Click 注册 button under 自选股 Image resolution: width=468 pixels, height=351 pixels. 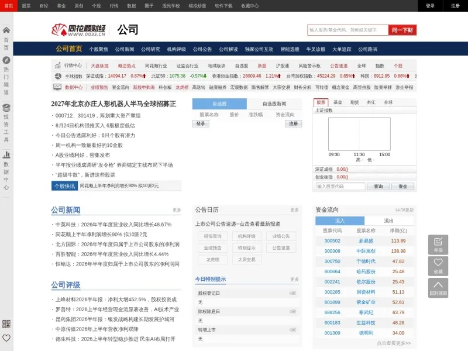294,123
